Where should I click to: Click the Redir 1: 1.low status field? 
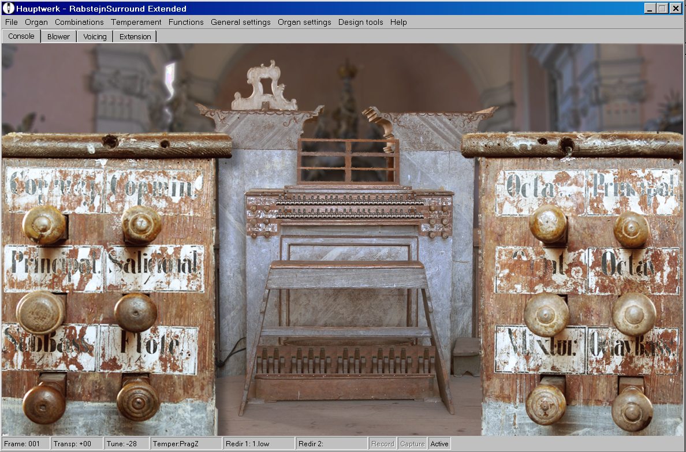pos(259,444)
